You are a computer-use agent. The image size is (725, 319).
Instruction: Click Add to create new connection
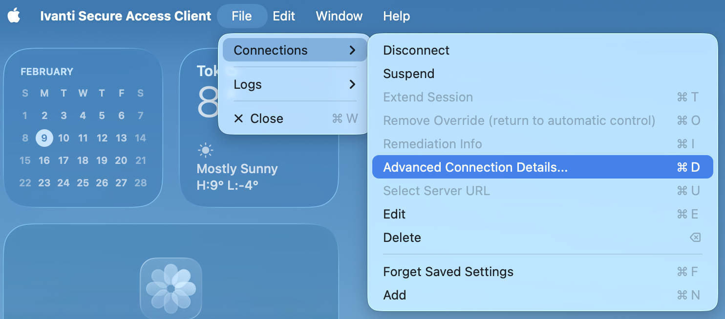pos(395,295)
